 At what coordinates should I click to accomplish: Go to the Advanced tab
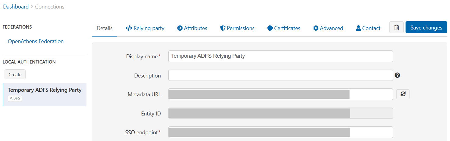(328, 28)
